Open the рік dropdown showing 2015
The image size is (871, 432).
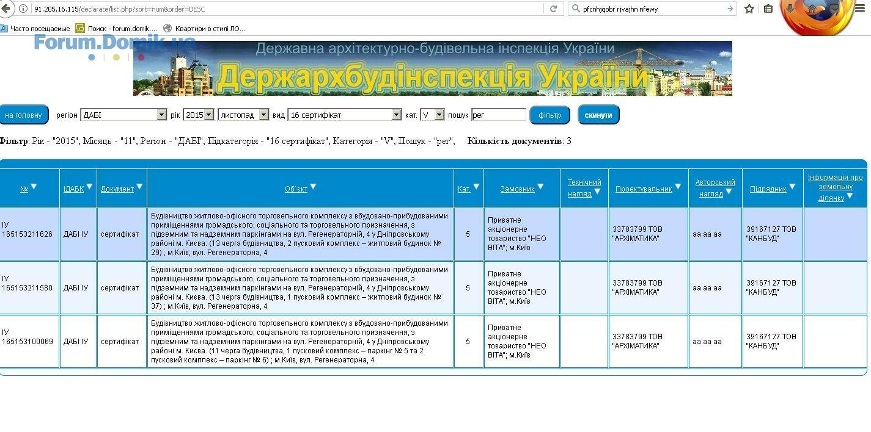[199, 115]
